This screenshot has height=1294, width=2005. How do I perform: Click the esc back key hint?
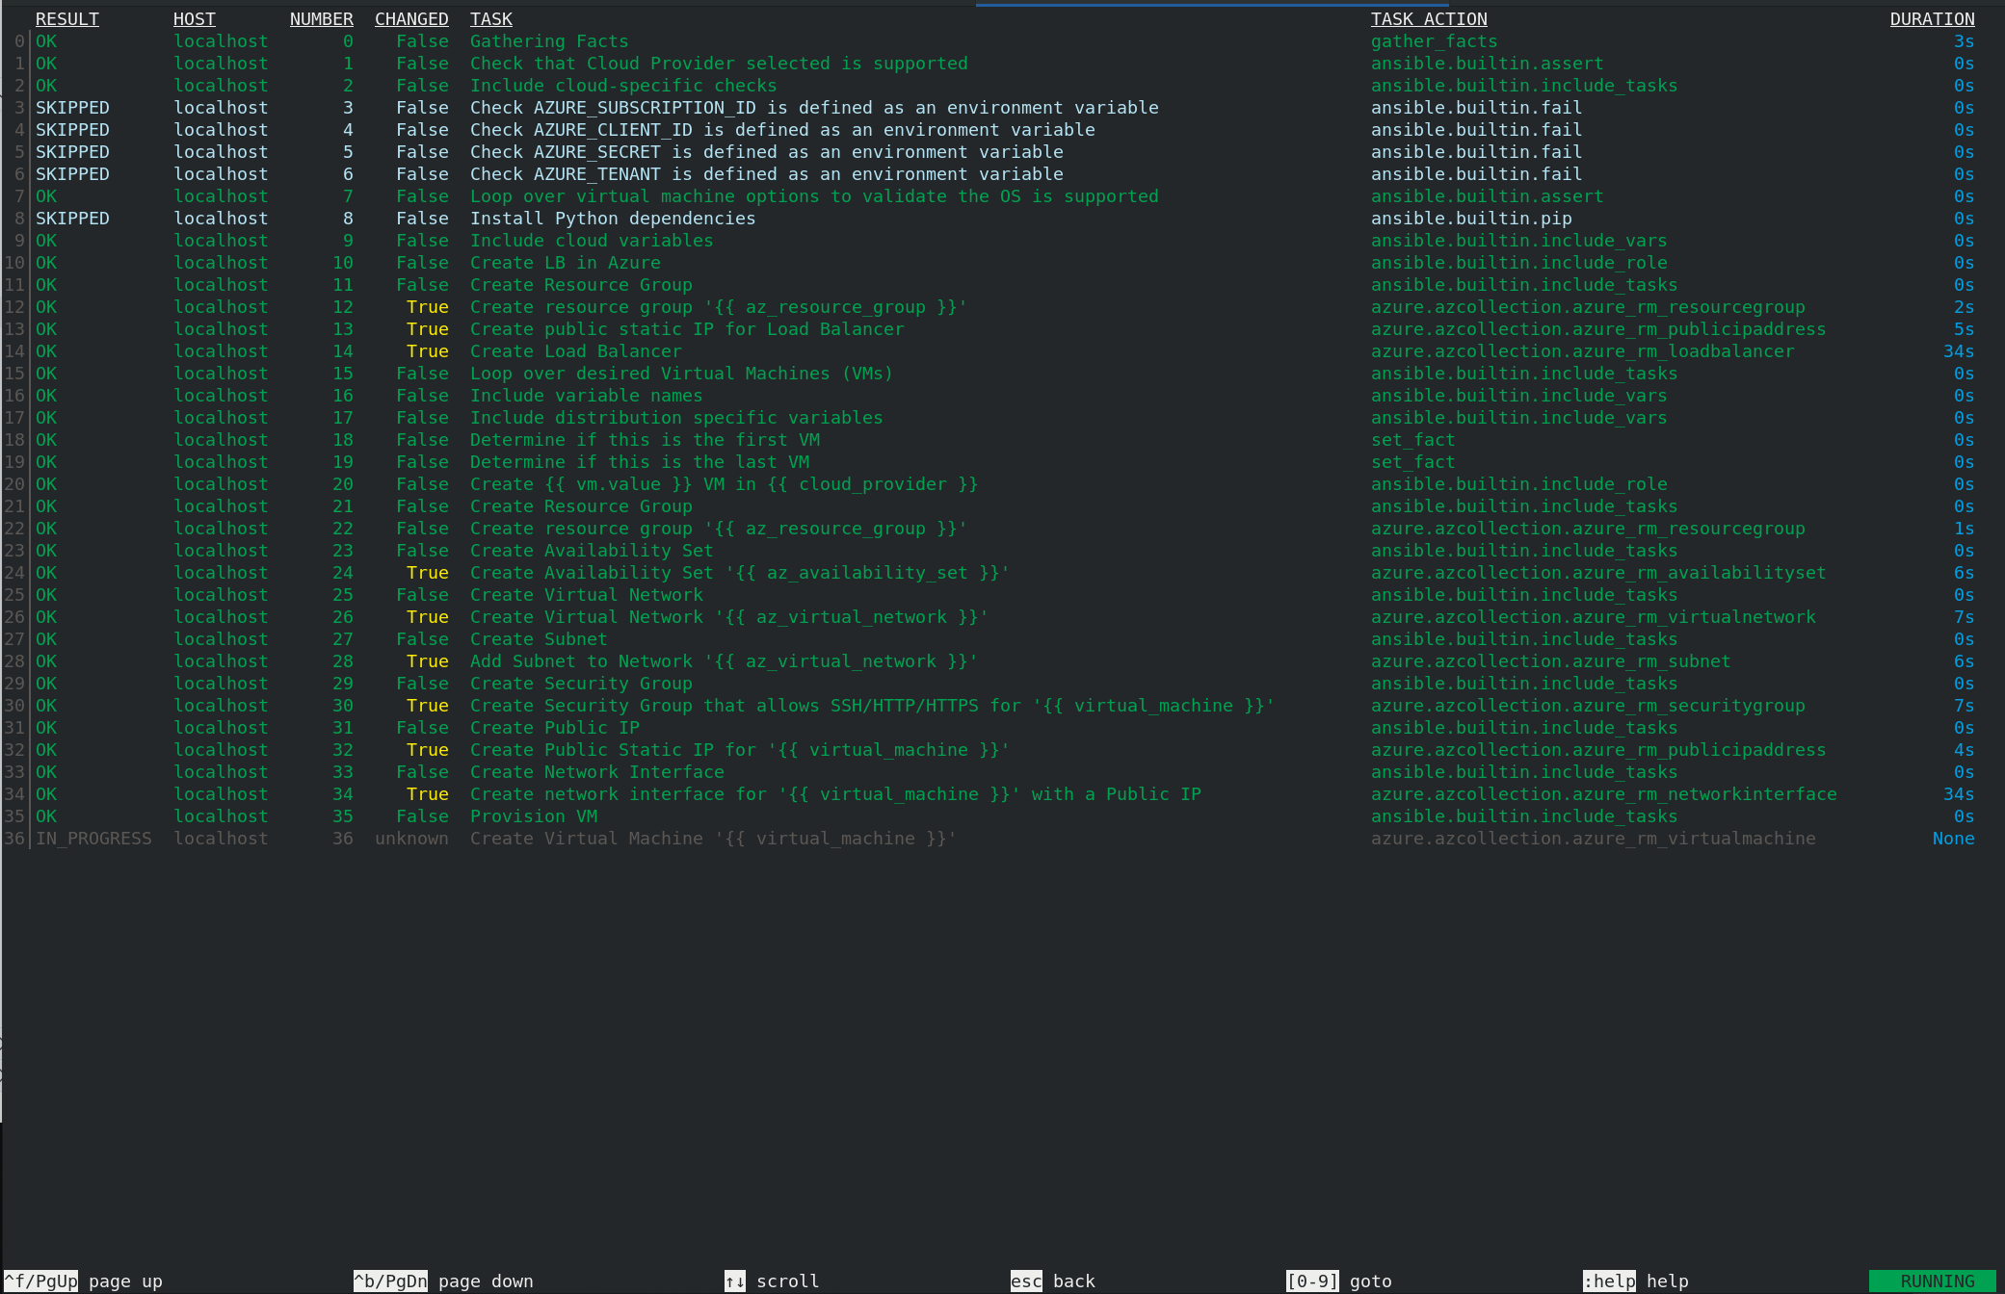1025,1281
